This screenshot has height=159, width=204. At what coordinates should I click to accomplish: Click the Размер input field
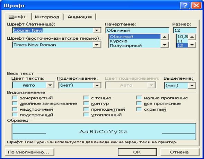(185, 30)
